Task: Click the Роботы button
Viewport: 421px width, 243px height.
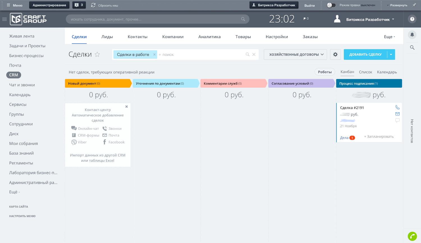Action: (325, 72)
